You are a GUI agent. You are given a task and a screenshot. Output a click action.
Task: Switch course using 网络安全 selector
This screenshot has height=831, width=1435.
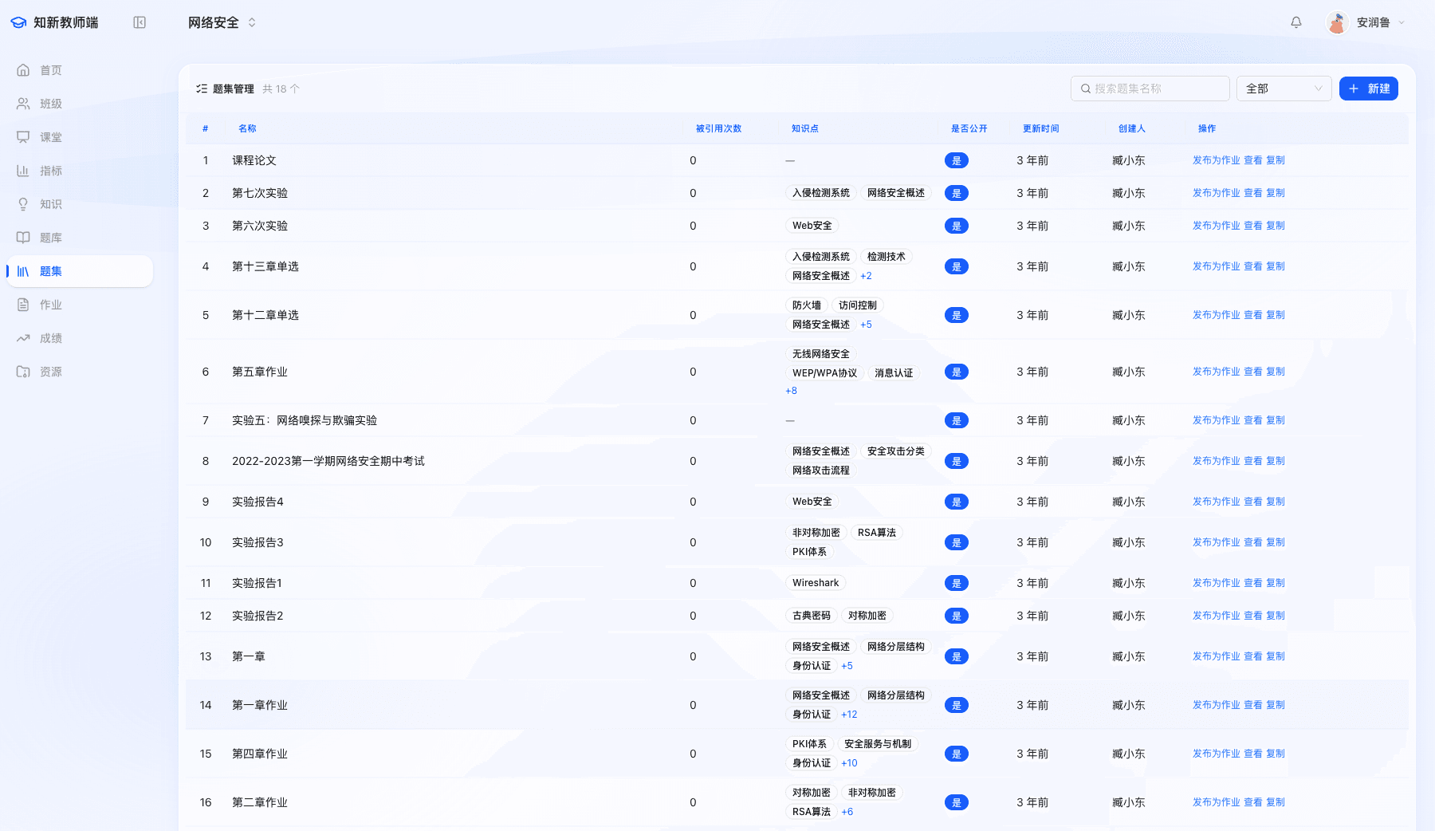pos(222,22)
